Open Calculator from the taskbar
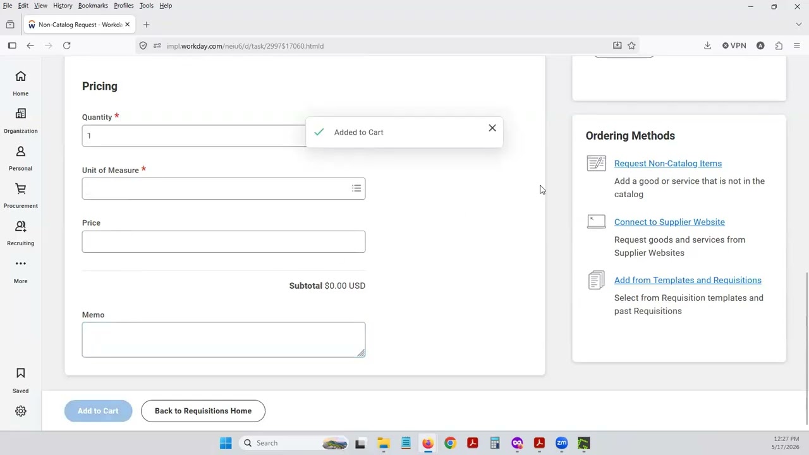This screenshot has width=809, height=455. [495, 443]
